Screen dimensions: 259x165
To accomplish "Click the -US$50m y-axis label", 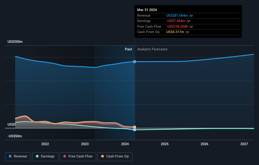I will pos(15,136).
